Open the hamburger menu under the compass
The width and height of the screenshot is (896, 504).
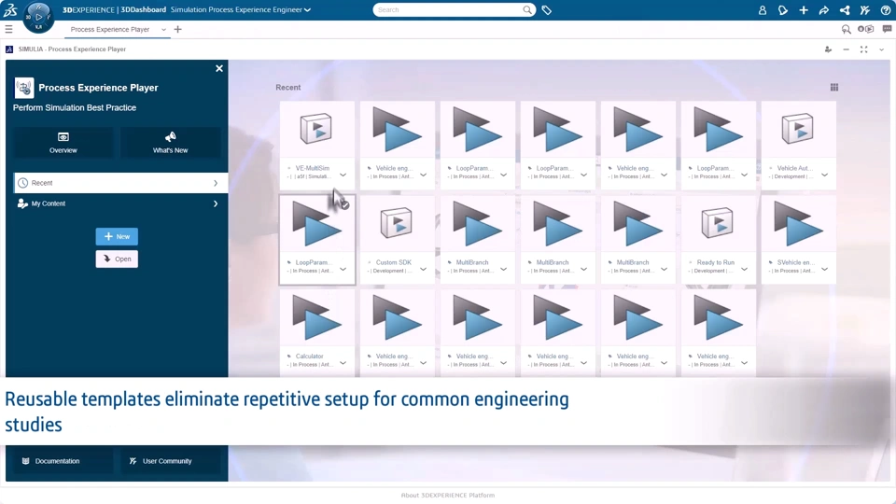point(8,29)
